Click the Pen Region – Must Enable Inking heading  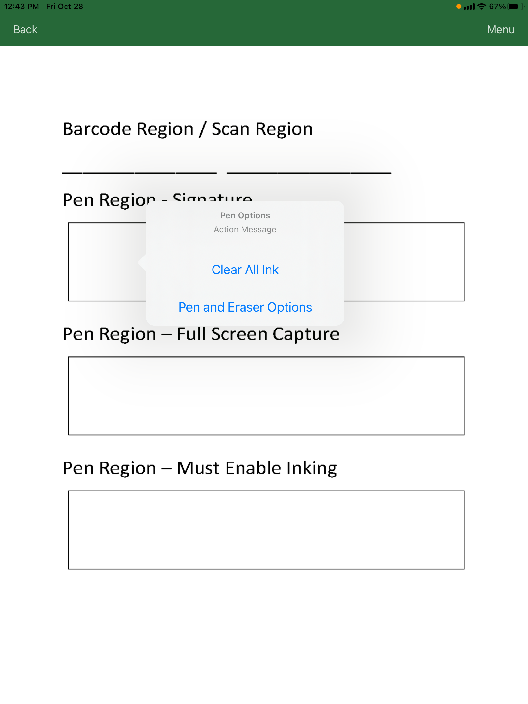pos(200,468)
